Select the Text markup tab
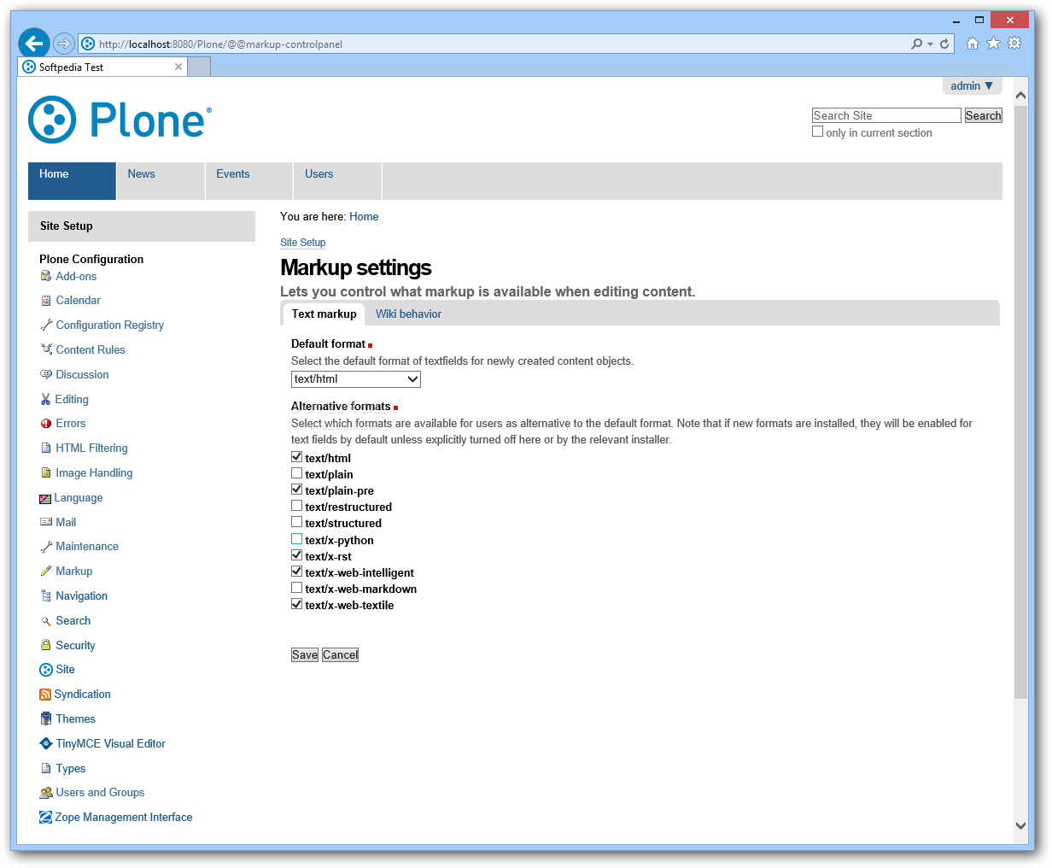 [324, 314]
